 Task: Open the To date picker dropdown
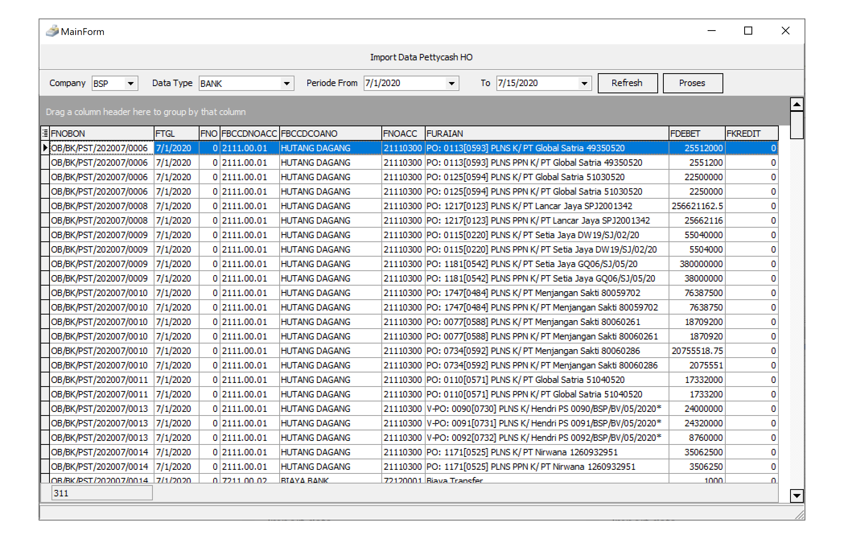(x=584, y=83)
